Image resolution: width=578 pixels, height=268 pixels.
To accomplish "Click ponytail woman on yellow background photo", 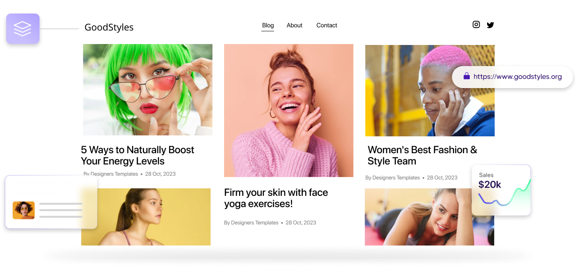I will [x=146, y=217].
